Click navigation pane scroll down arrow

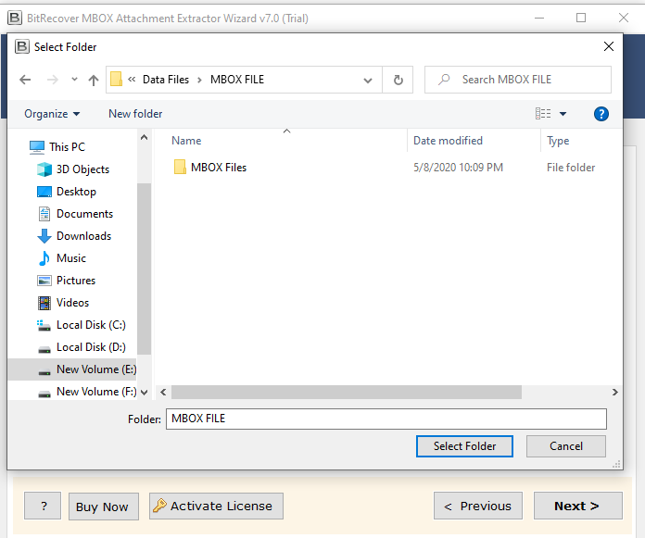144,393
